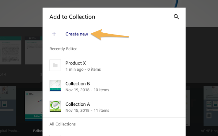Image resolution: width=218 pixels, height=136 pixels.
Task: Pick Collection A from Recently Edited
Action: pos(78,104)
